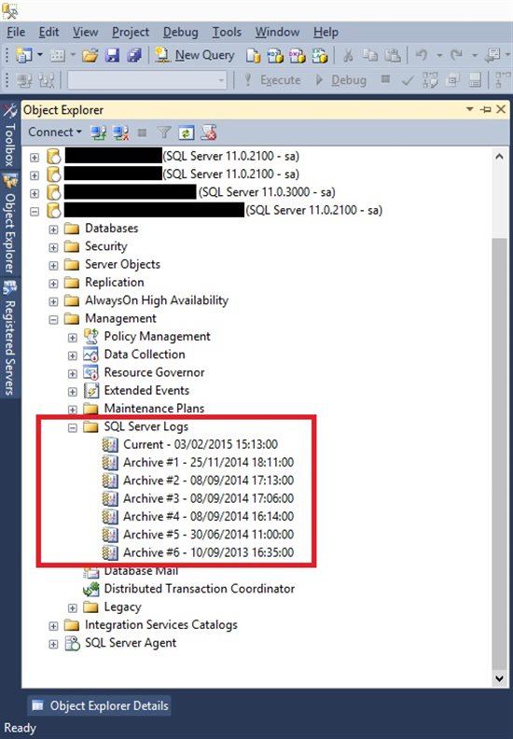Click the Filter funnel icon

164,132
